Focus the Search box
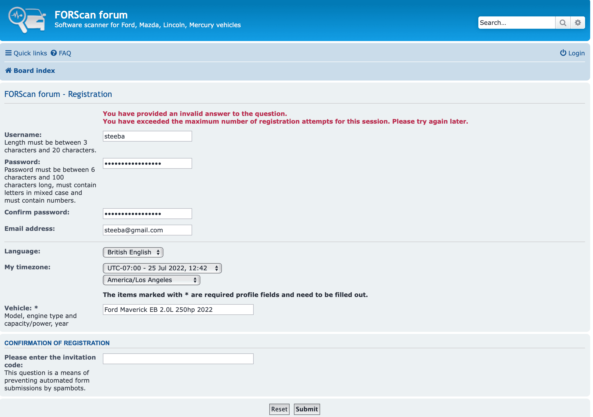Viewport: 593px width, 417px height. click(x=517, y=23)
